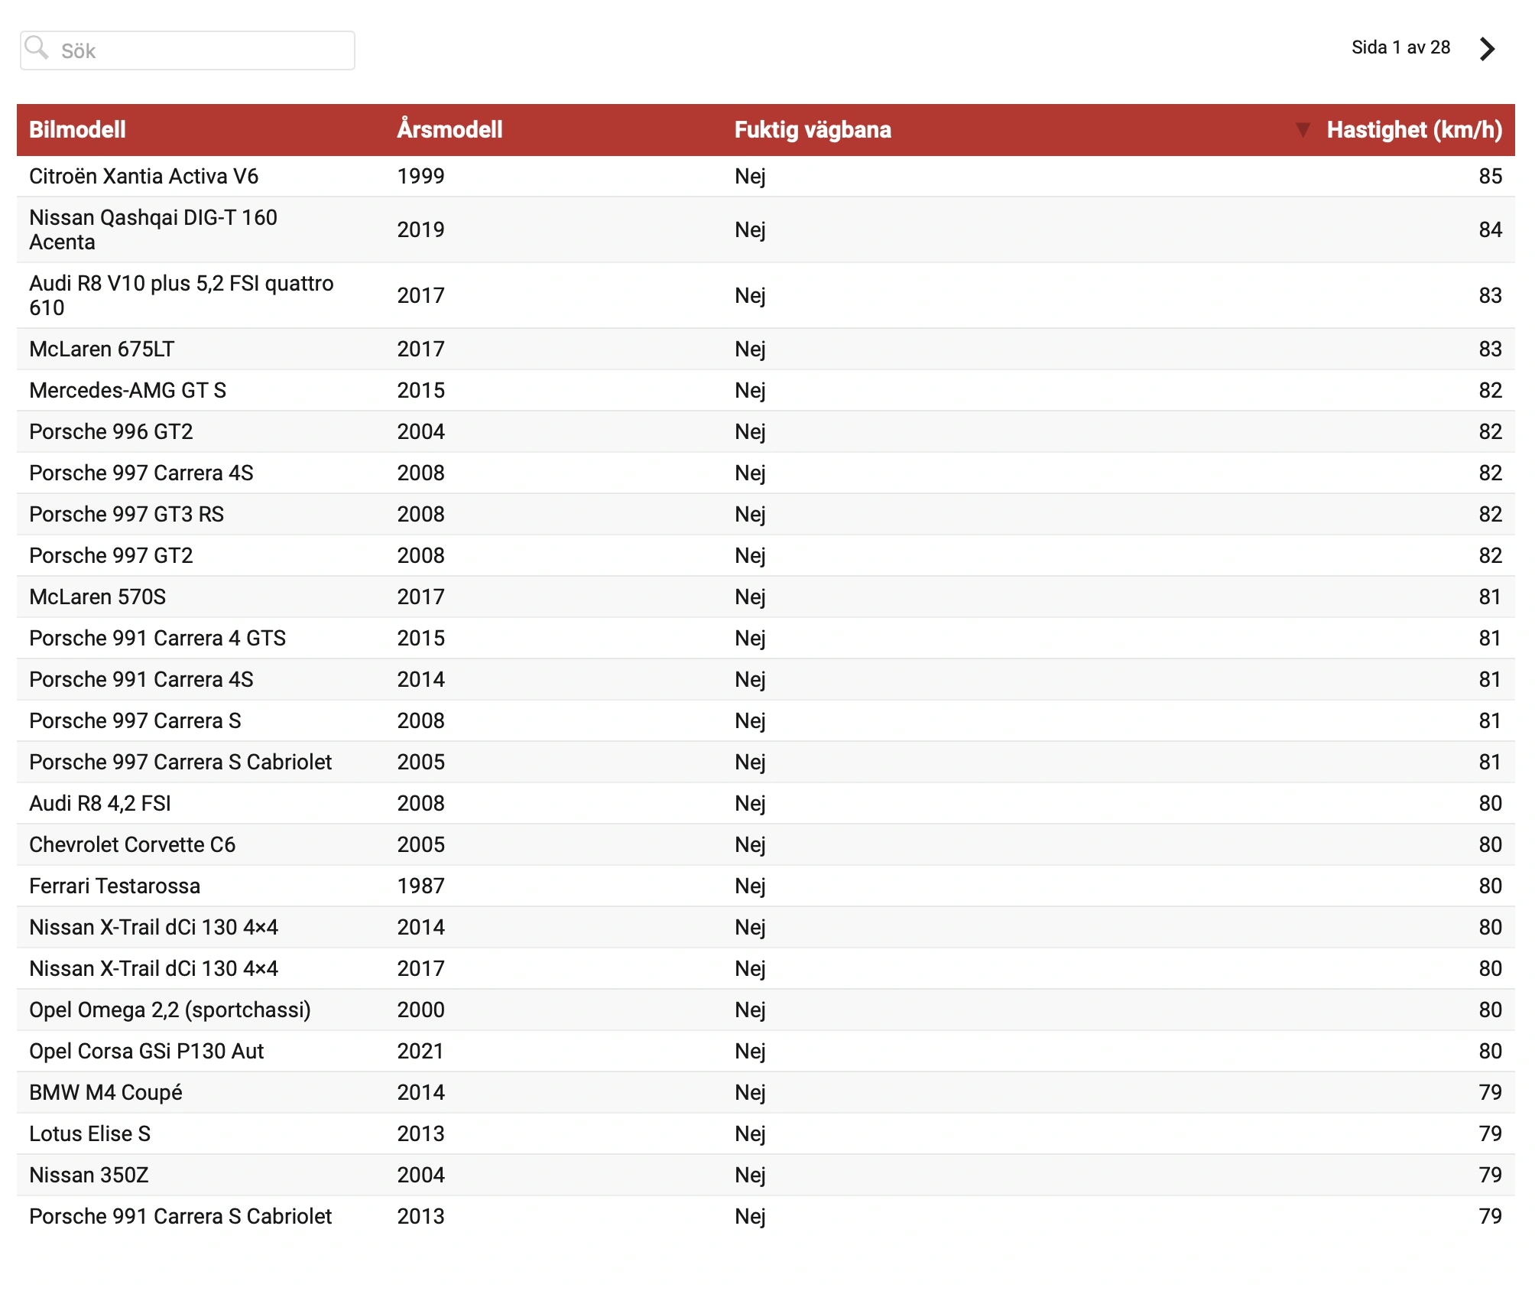Image resolution: width=1535 pixels, height=1291 pixels.
Task: Click the Nej value in Nissan 350Z row
Action: click(x=750, y=1176)
